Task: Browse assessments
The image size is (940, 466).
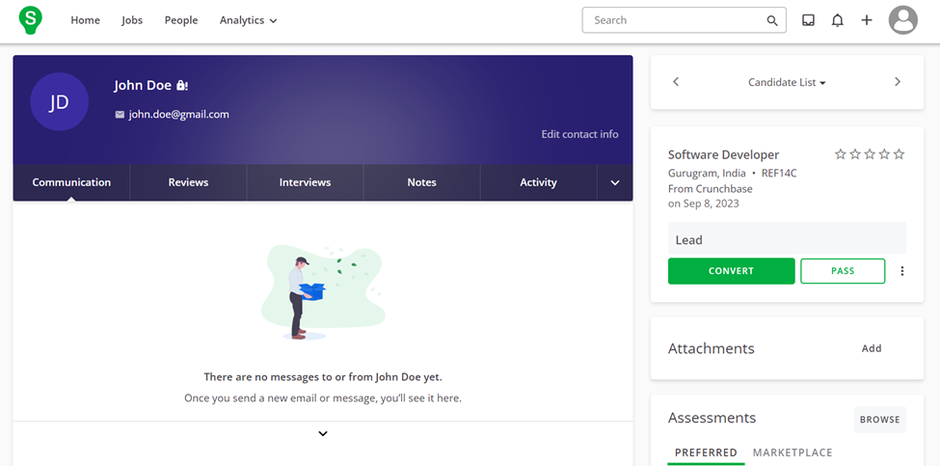Action: (879, 420)
